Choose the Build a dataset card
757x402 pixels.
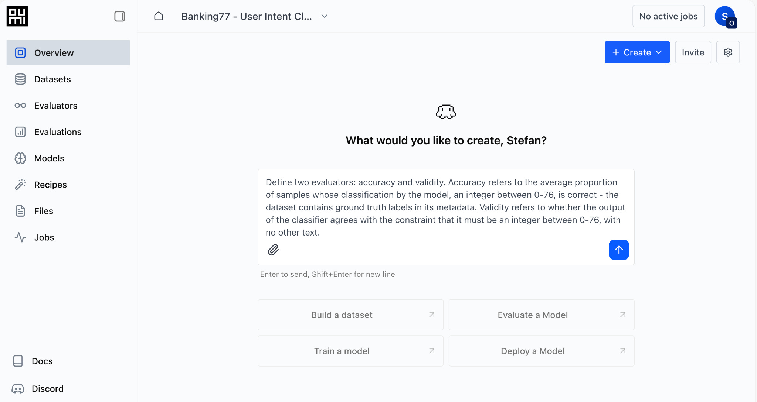(350, 315)
